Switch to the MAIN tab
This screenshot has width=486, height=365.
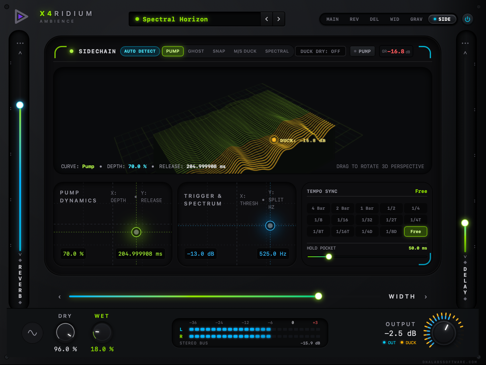point(333,19)
